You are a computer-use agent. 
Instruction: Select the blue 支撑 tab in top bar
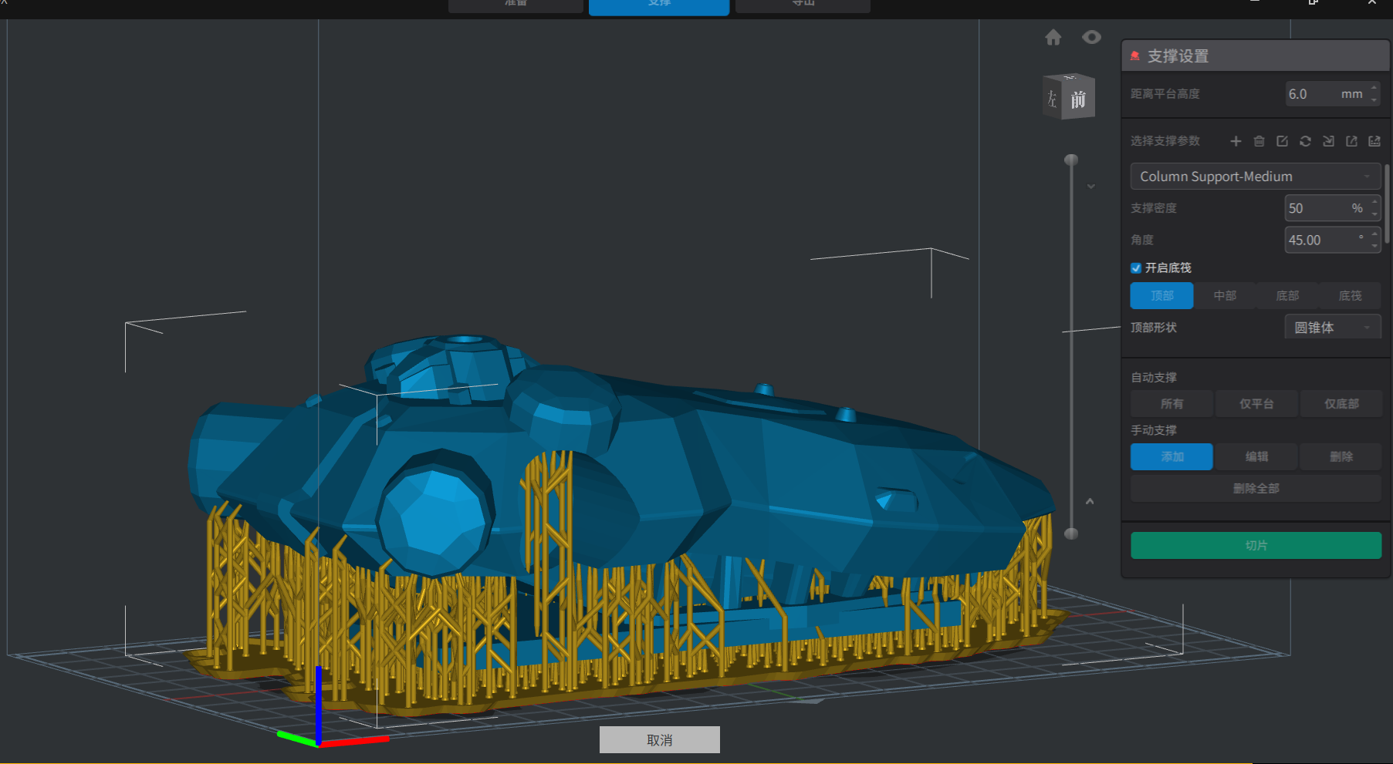(x=659, y=6)
